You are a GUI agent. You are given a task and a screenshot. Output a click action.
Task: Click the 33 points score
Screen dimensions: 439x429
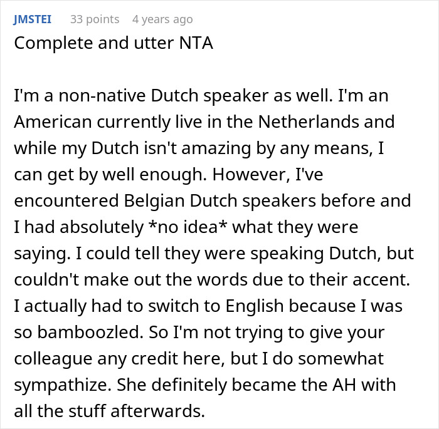pos(94,19)
